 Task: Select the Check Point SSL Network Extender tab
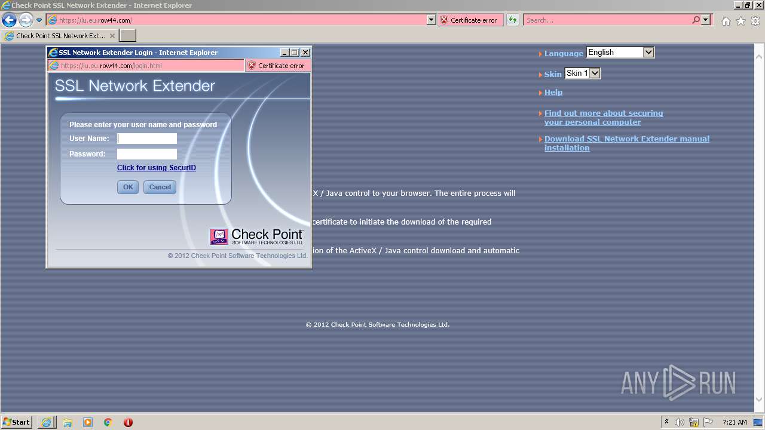coord(60,36)
